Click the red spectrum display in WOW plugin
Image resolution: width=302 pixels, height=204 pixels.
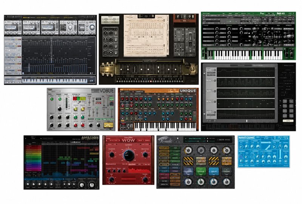click(140, 170)
